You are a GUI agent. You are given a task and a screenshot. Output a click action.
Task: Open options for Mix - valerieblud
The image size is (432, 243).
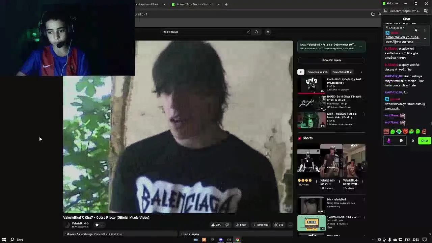[364, 200]
